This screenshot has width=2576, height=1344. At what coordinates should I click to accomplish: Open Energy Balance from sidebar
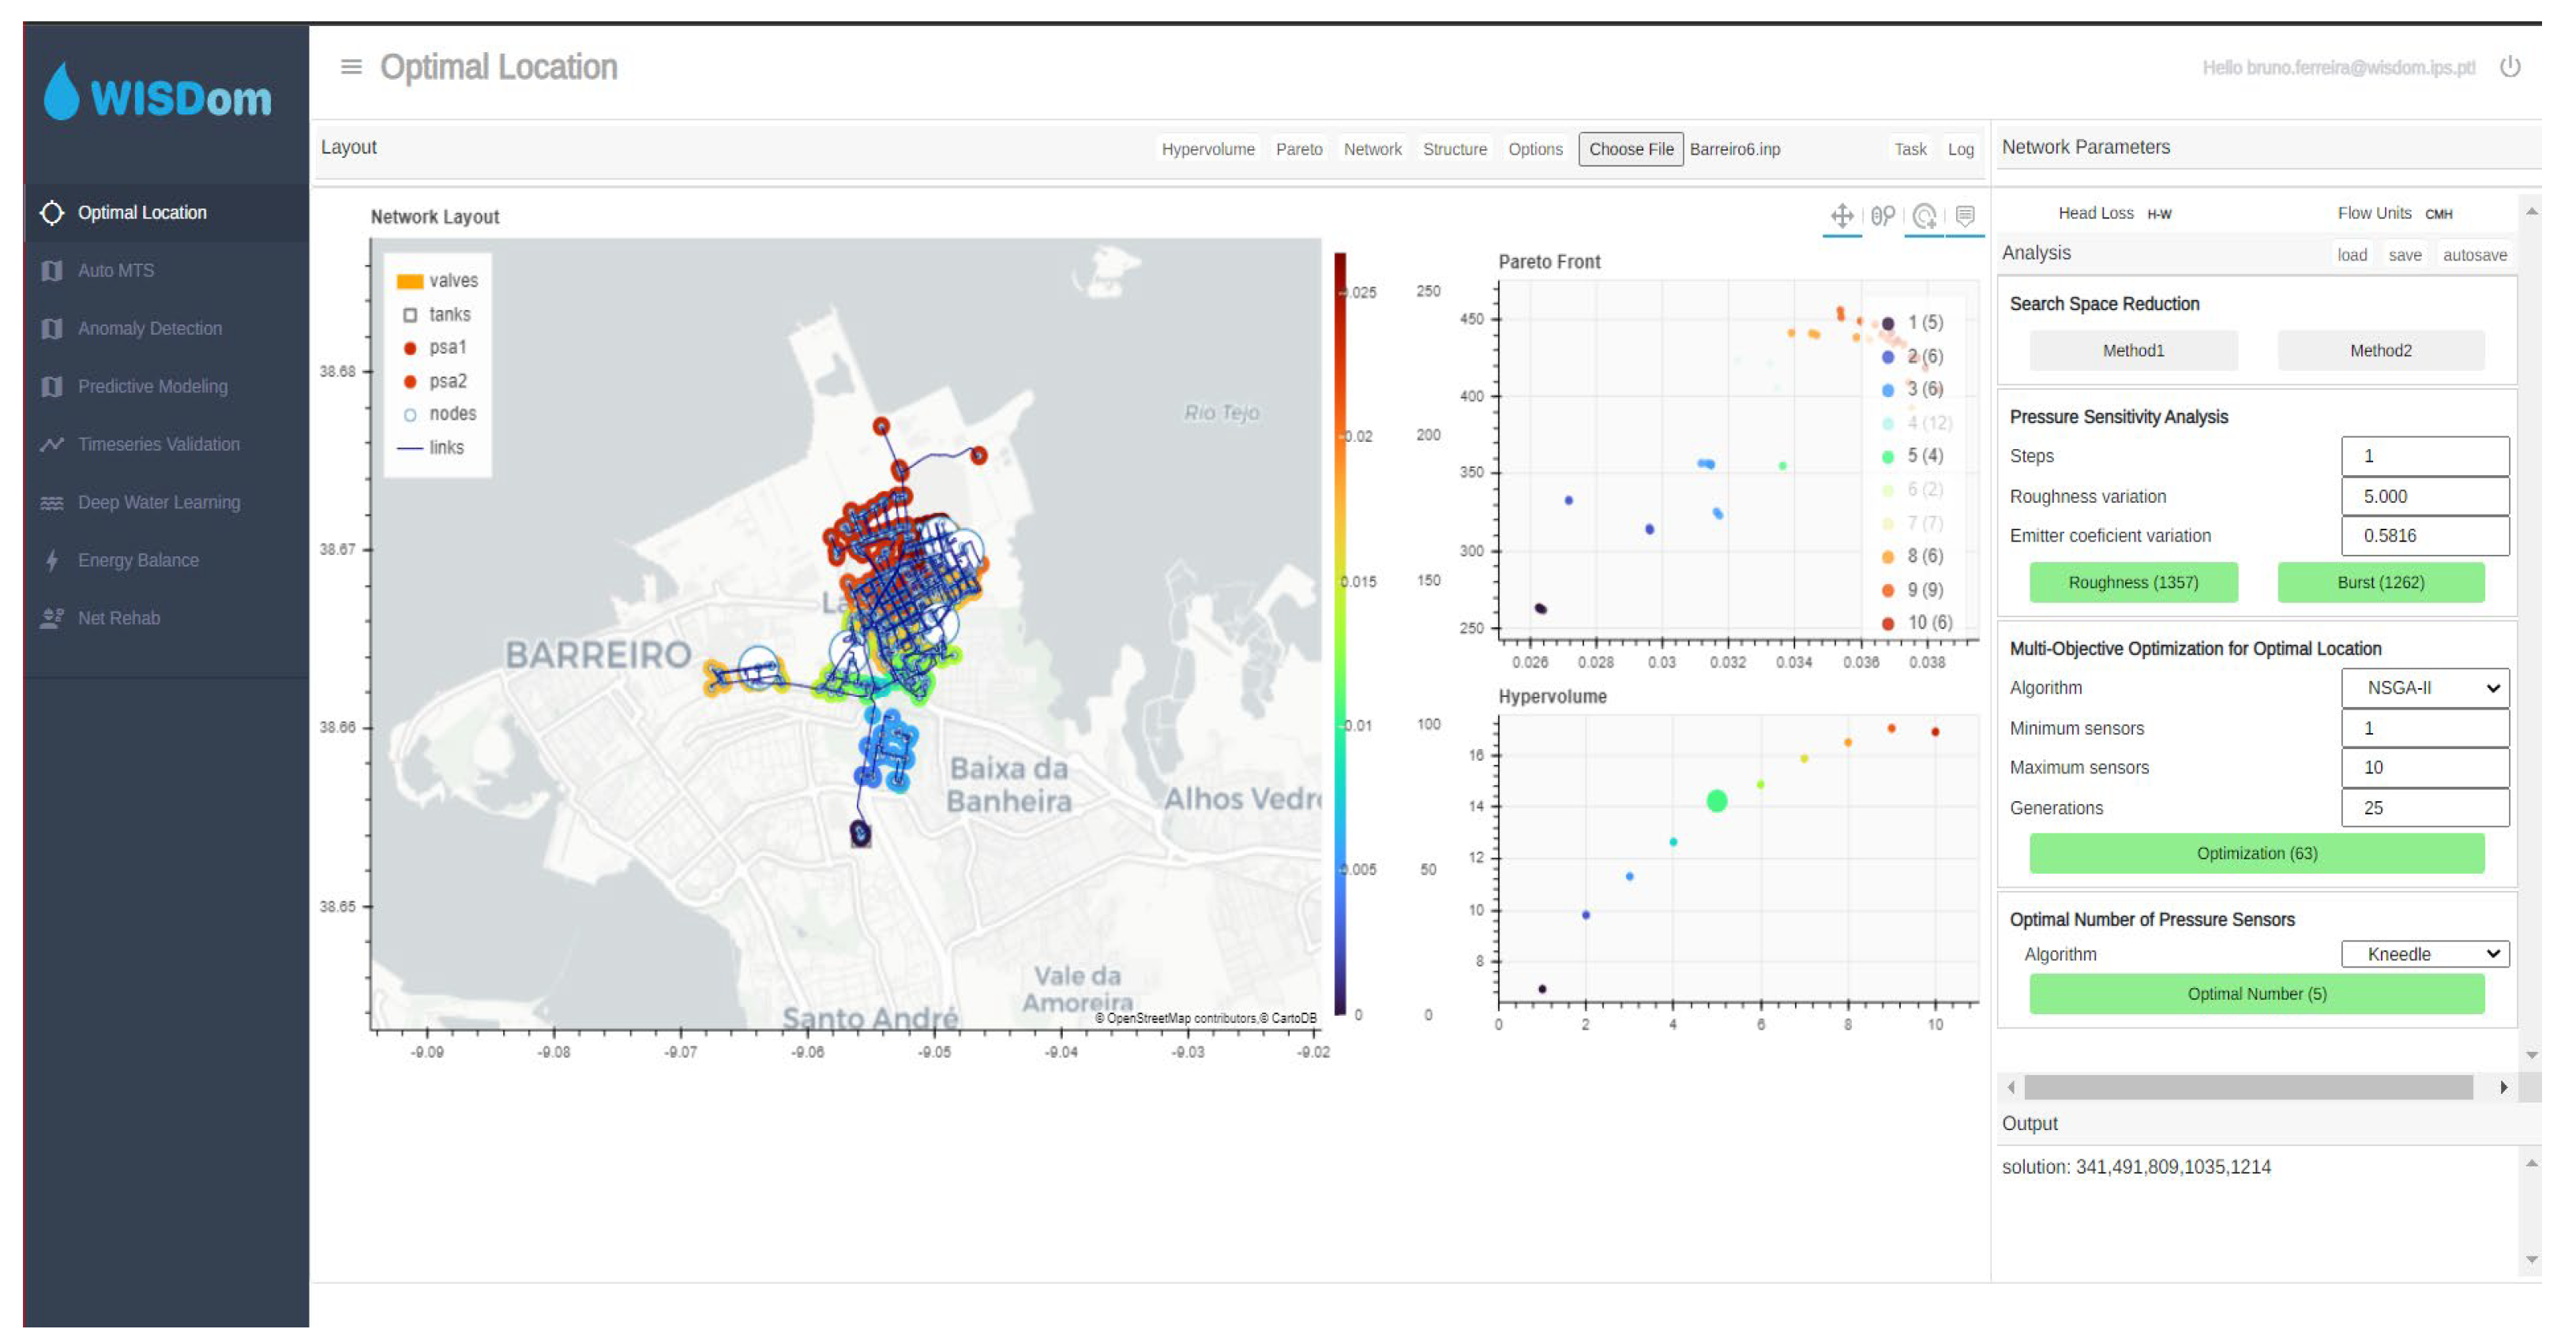tap(138, 560)
